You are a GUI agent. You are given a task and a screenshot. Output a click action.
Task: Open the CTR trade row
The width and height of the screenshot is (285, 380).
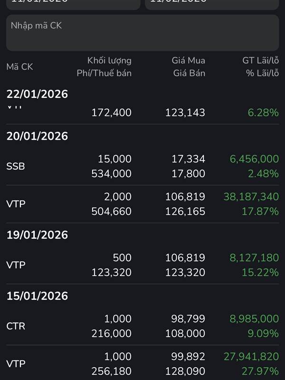click(x=142, y=326)
